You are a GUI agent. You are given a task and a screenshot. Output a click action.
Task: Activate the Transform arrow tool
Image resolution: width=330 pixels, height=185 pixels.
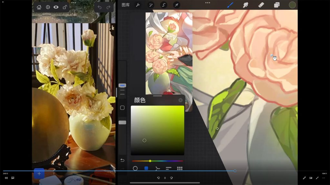click(x=177, y=5)
